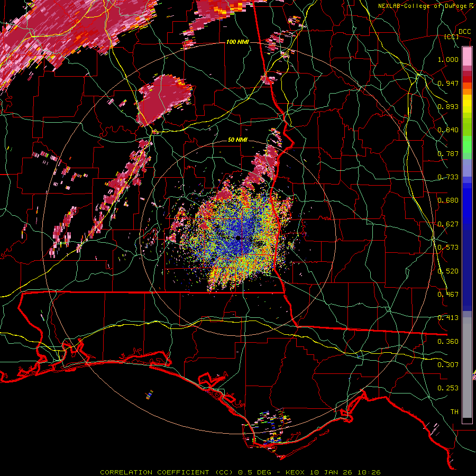Click the Correlation Coefficient caption at bottom
476x476 pixels.
tap(240, 472)
